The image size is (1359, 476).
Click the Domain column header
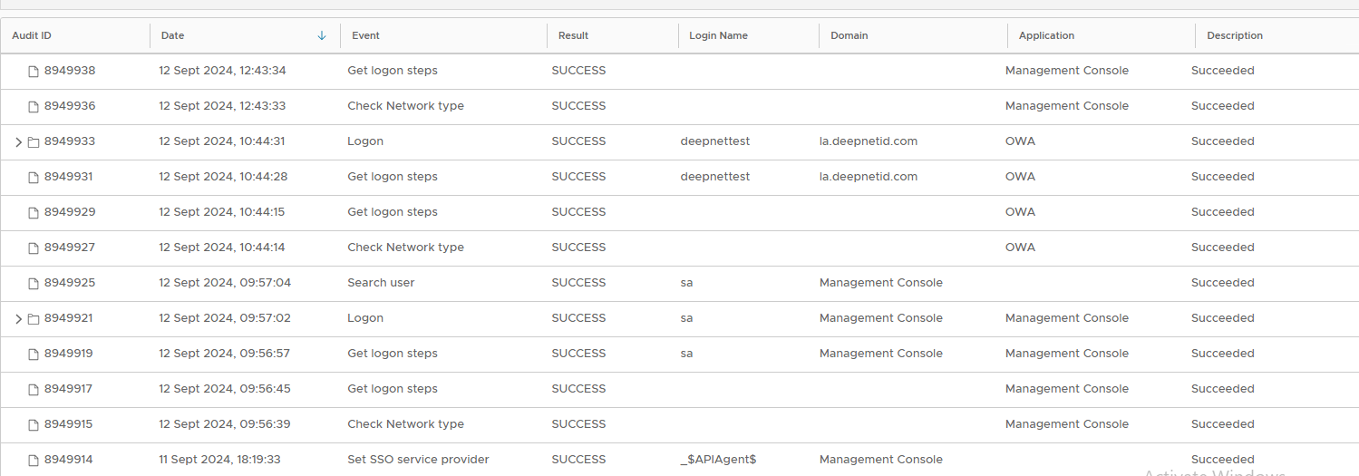coord(849,35)
